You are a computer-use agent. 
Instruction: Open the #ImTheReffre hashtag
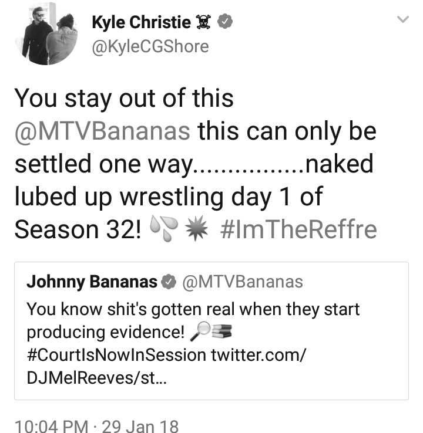298,229
